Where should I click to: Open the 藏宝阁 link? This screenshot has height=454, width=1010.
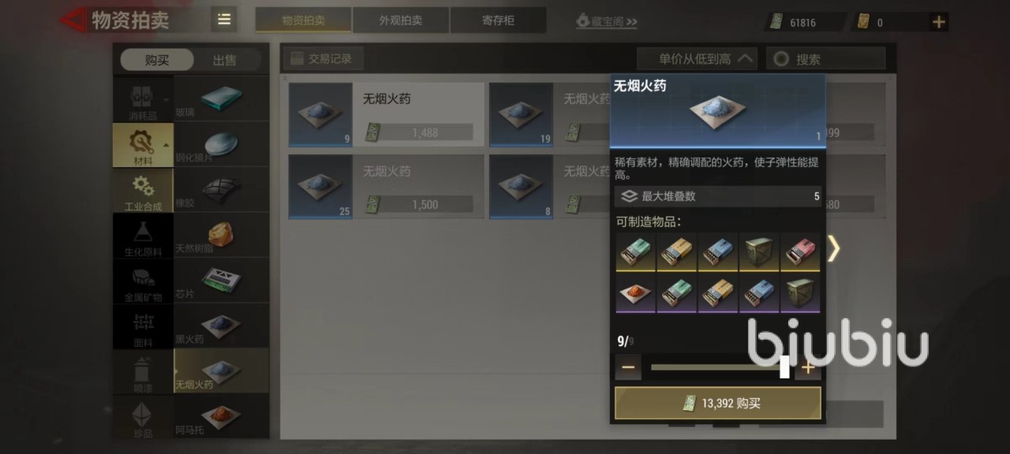(x=607, y=21)
